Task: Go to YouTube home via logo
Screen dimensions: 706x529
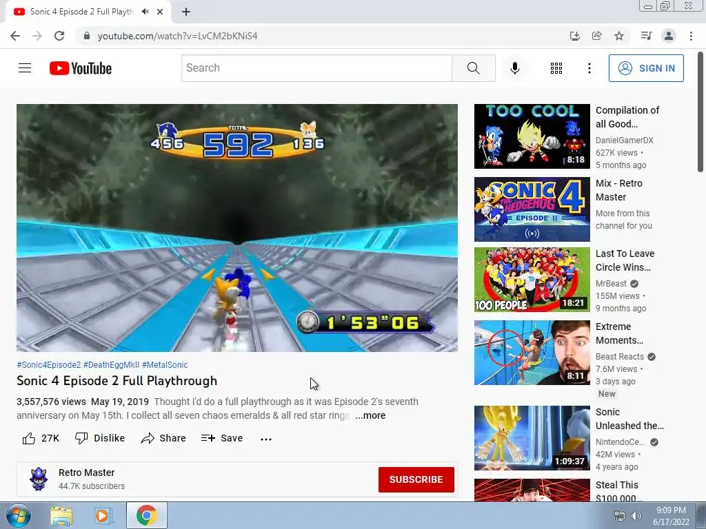Action: pyautogui.click(x=81, y=68)
